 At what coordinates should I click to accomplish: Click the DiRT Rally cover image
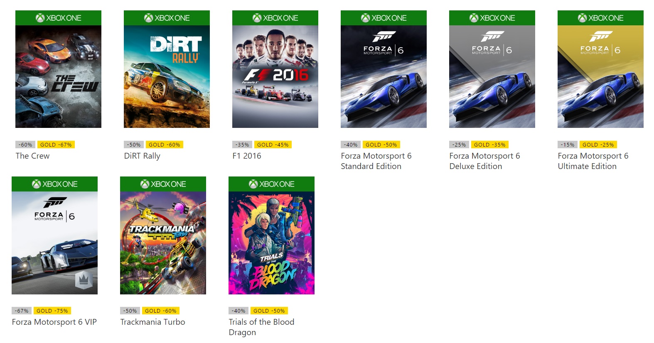coord(167,77)
